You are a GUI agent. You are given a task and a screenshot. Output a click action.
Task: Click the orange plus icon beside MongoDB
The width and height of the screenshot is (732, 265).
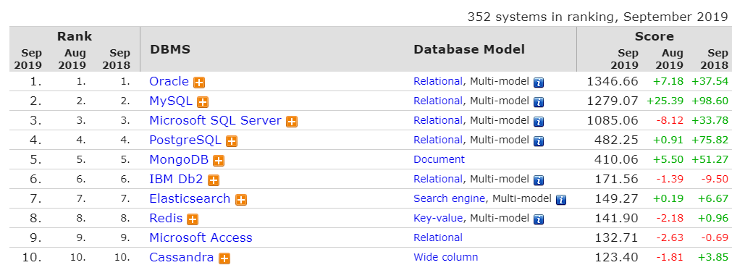pos(219,161)
